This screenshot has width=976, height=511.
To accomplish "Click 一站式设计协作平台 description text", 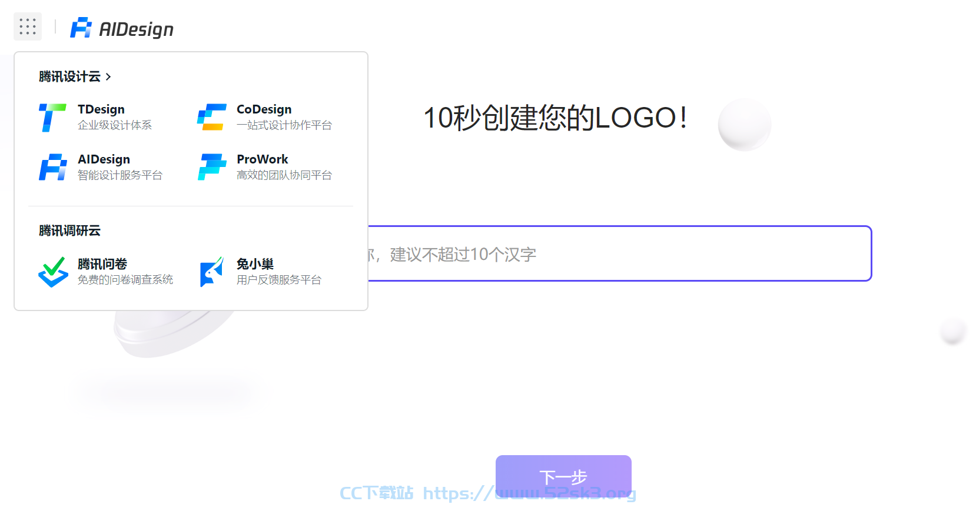I will point(284,125).
